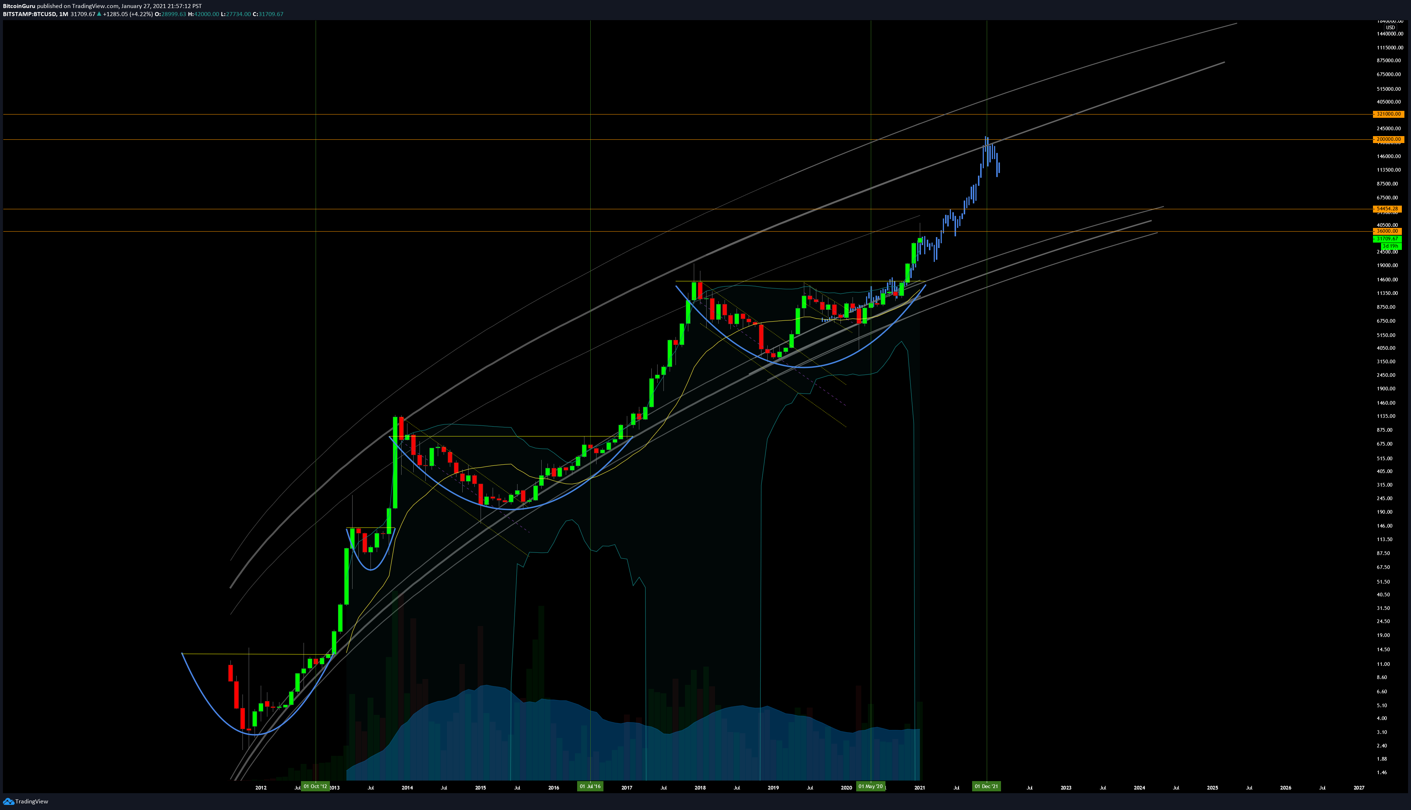
Task: Click the 2016 year label on time axis
Action: tap(554, 788)
